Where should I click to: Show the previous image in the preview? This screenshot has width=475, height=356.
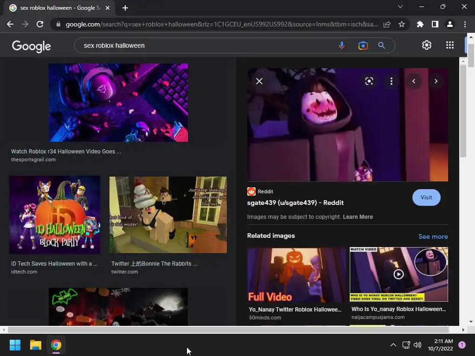click(413, 81)
